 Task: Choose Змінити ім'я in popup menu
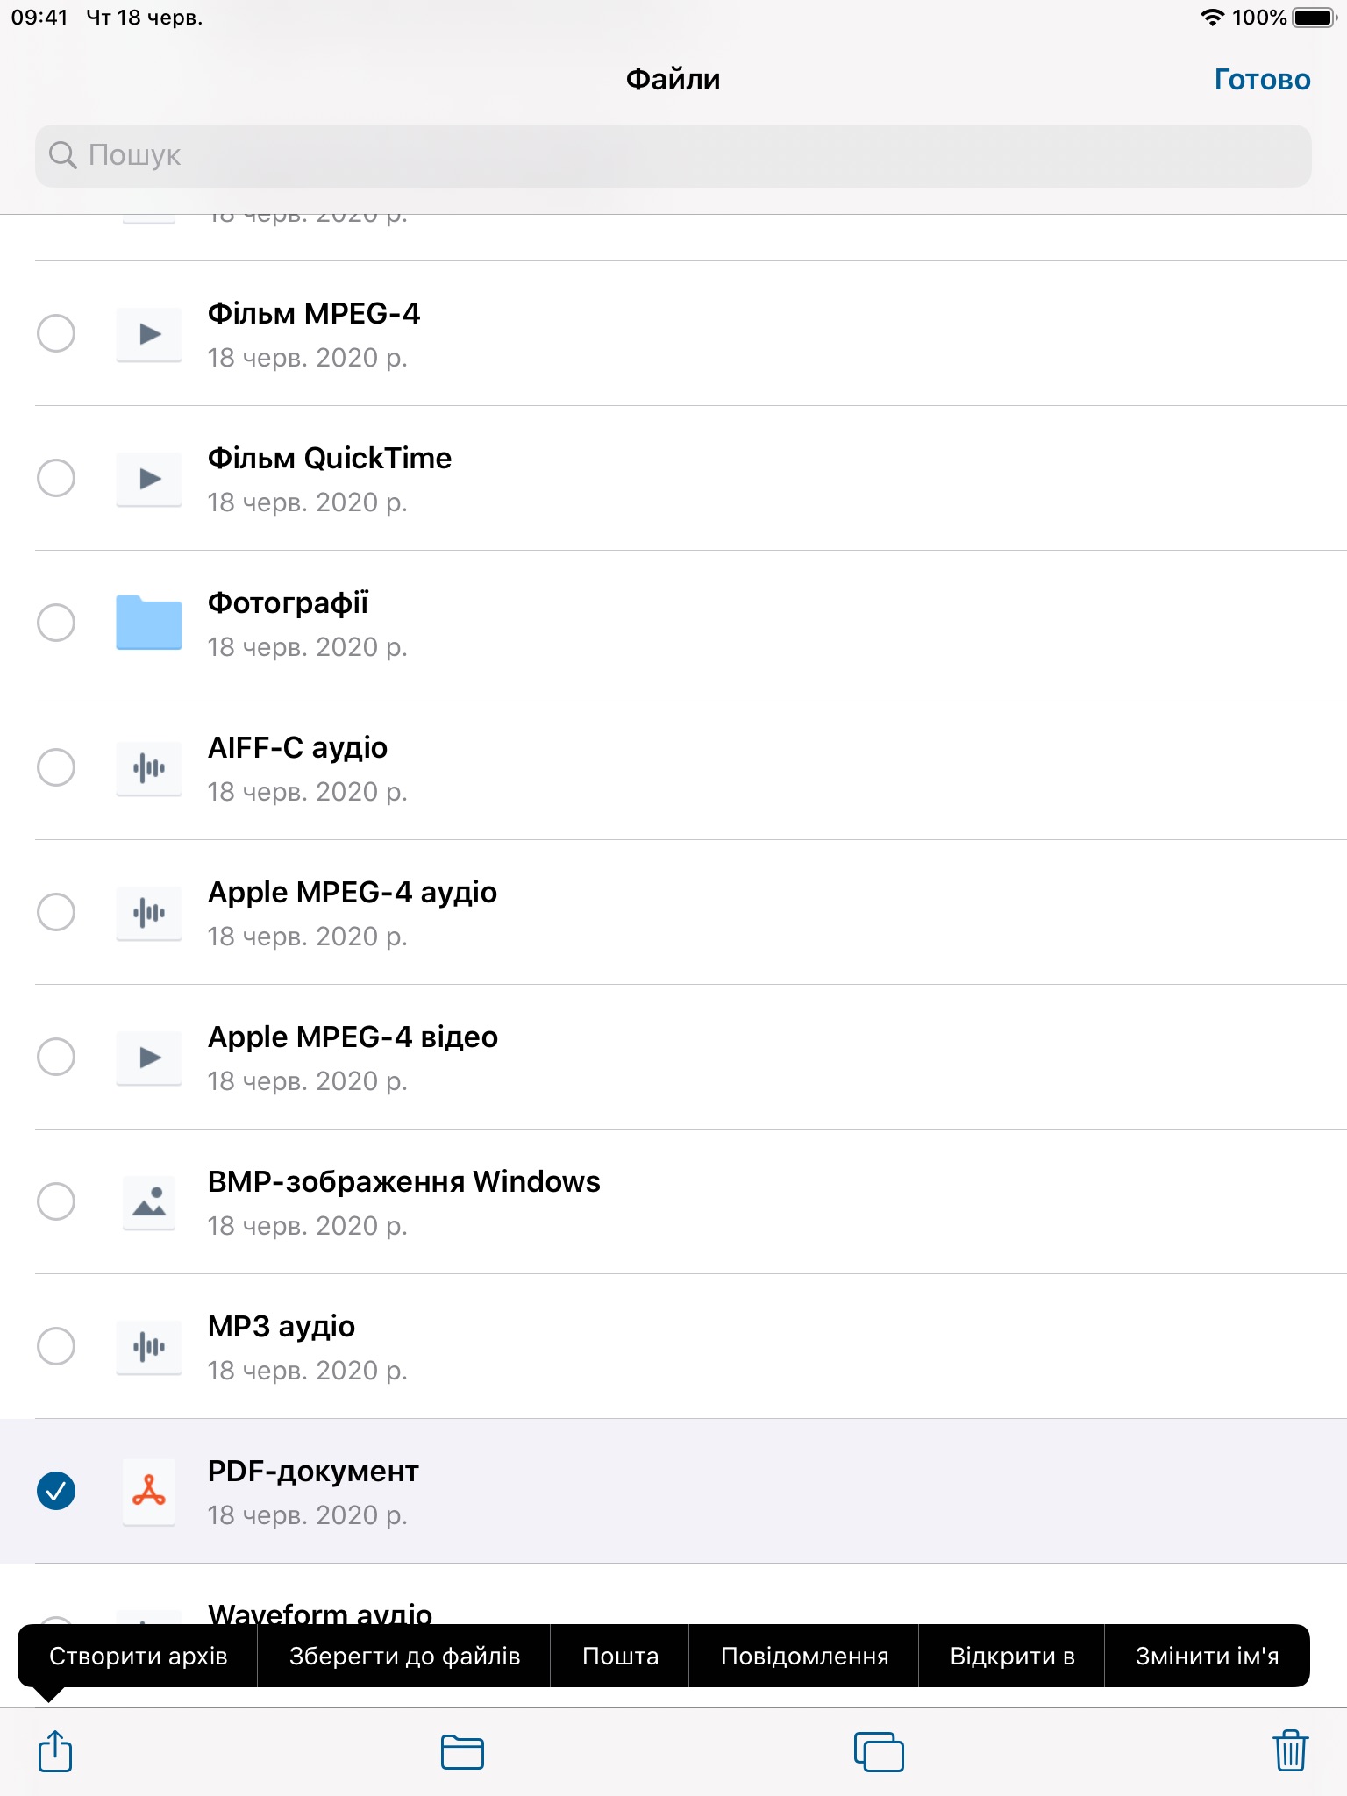(x=1207, y=1656)
